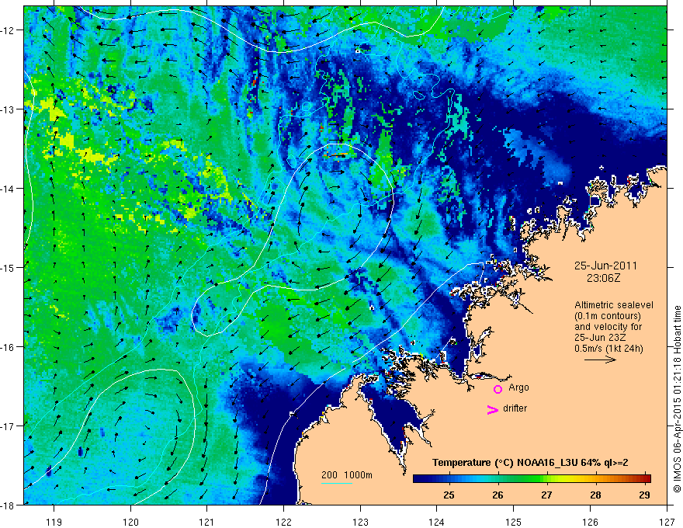This screenshot has height=528, width=683.
Task: Click the text '25-Jun 23Z'
Action: pyautogui.click(x=600, y=338)
